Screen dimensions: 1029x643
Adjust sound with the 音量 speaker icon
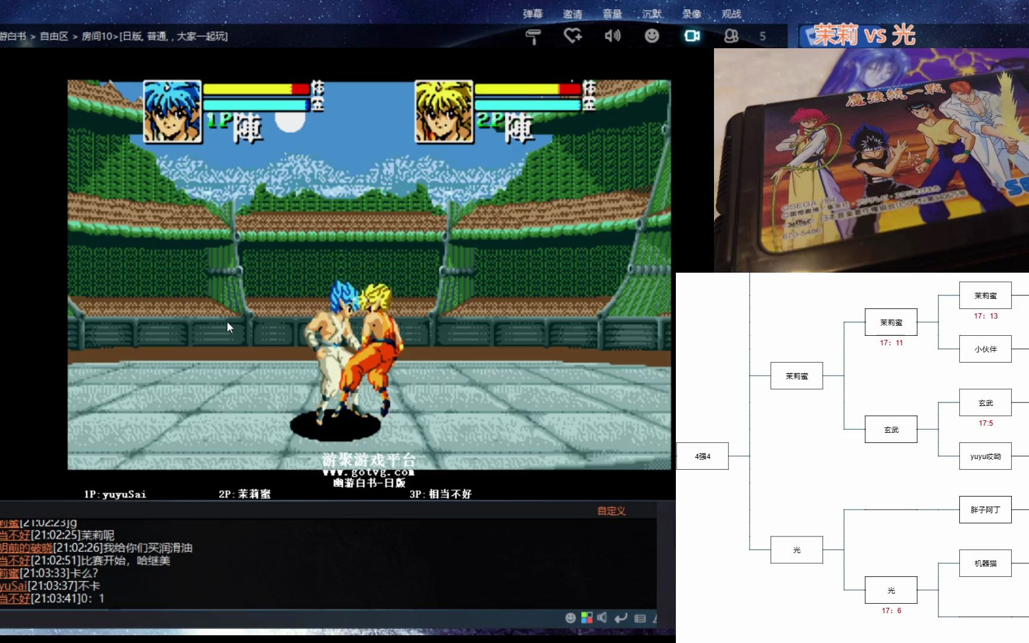coord(613,36)
